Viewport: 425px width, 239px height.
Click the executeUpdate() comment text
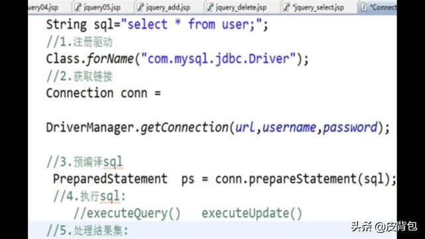coord(252,213)
